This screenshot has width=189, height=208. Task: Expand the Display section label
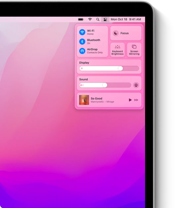pyautogui.click(x=84, y=62)
